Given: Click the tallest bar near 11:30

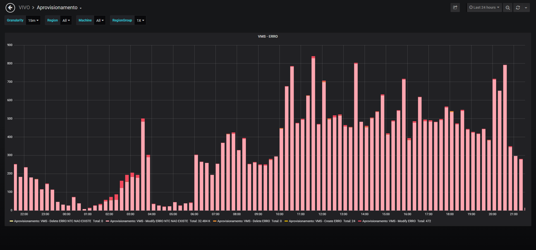Looking at the screenshot, I should point(313,133).
